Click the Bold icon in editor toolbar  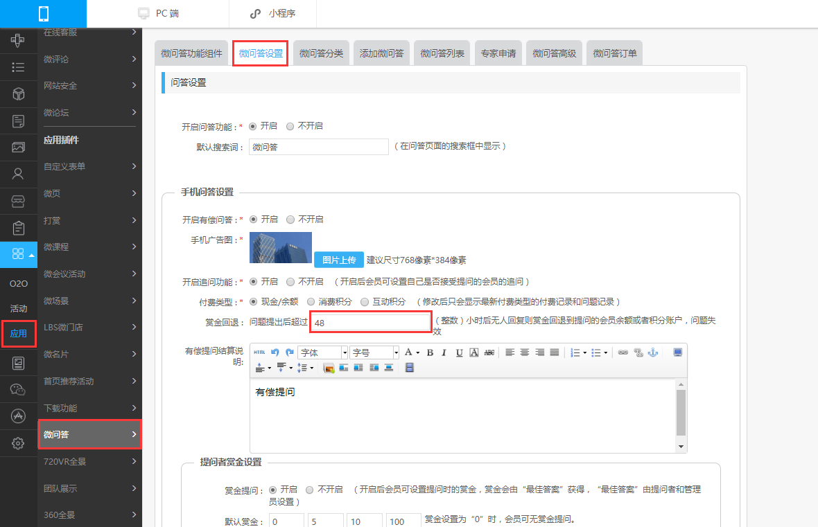(x=430, y=353)
